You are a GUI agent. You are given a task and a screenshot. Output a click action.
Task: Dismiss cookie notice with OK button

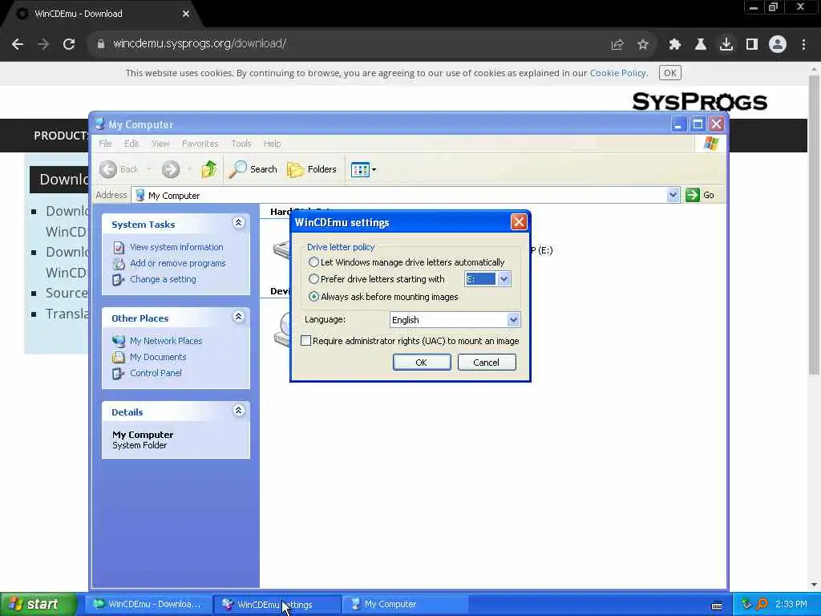669,73
